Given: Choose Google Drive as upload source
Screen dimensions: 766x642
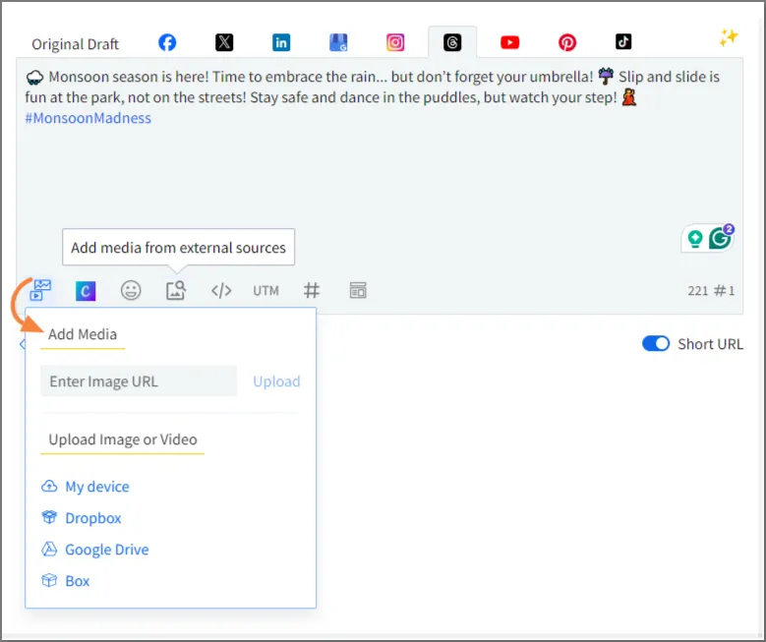Looking at the screenshot, I should [x=107, y=550].
